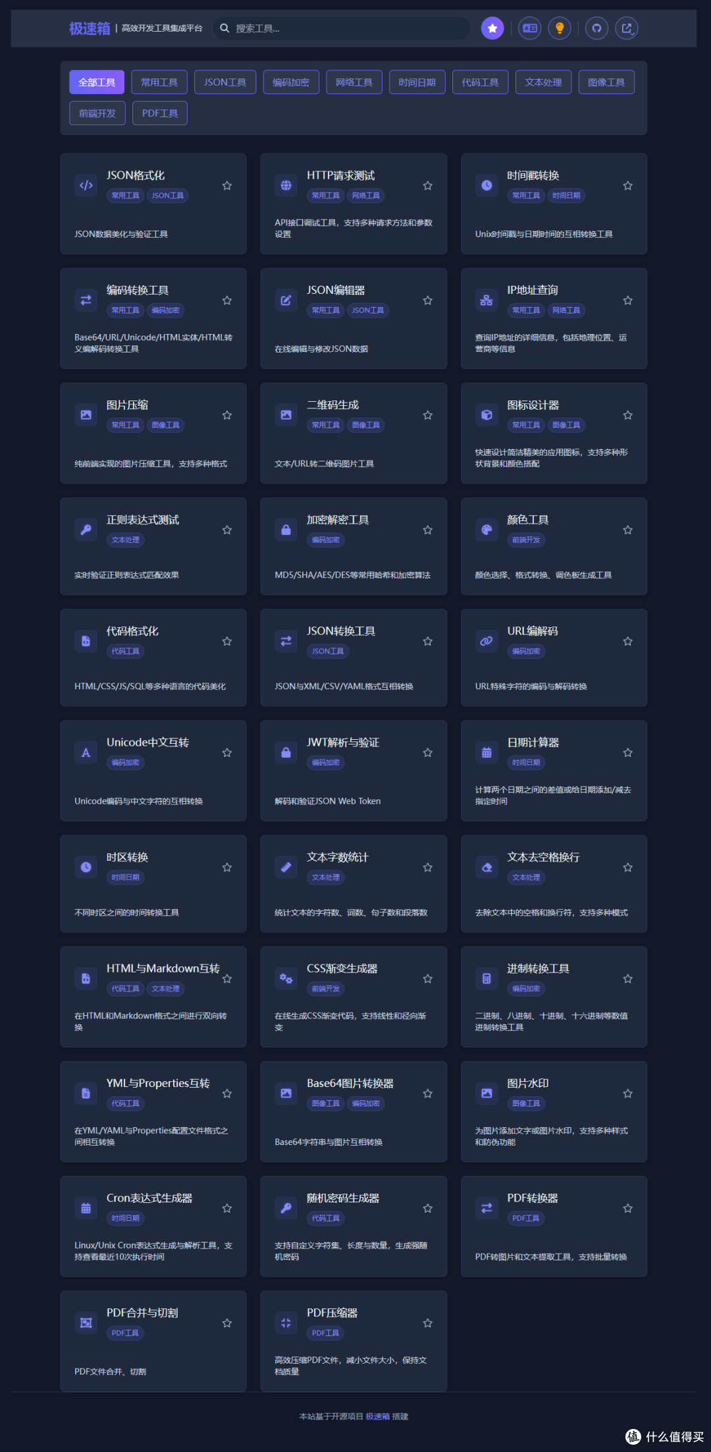Favorite HTTP请求测试 with its star
Image resolution: width=711 pixels, height=1452 pixels.
[x=428, y=186]
